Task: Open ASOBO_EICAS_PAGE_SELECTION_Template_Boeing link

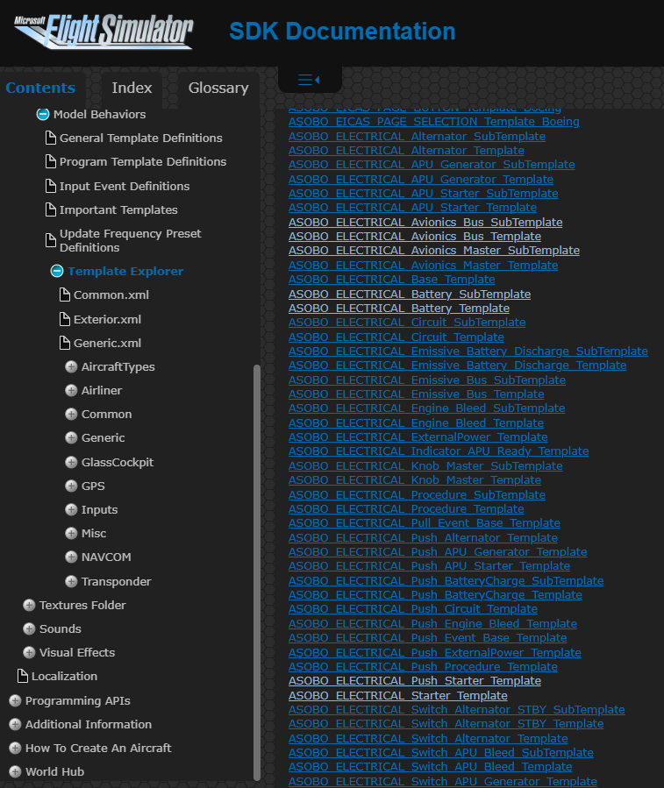Action: pyautogui.click(x=434, y=122)
